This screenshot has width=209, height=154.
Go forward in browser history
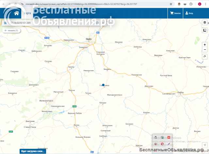click(x=9, y=4)
